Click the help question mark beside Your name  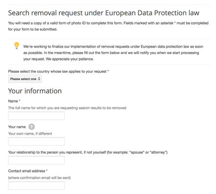(x=31, y=127)
